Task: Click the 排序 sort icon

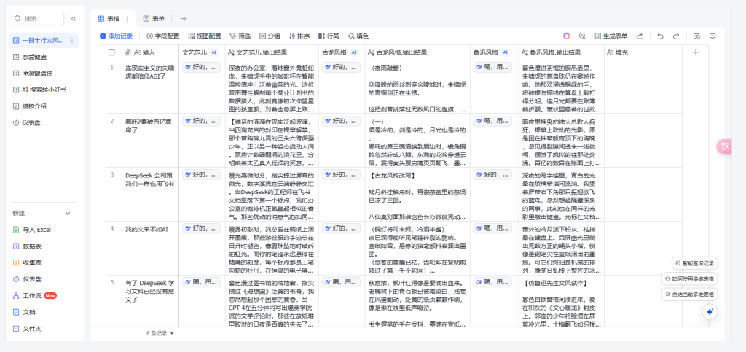Action: pos(299,36)
